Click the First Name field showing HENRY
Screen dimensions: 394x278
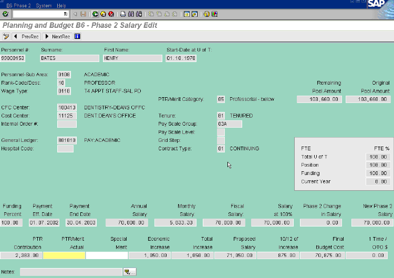(x=133, y=58)
